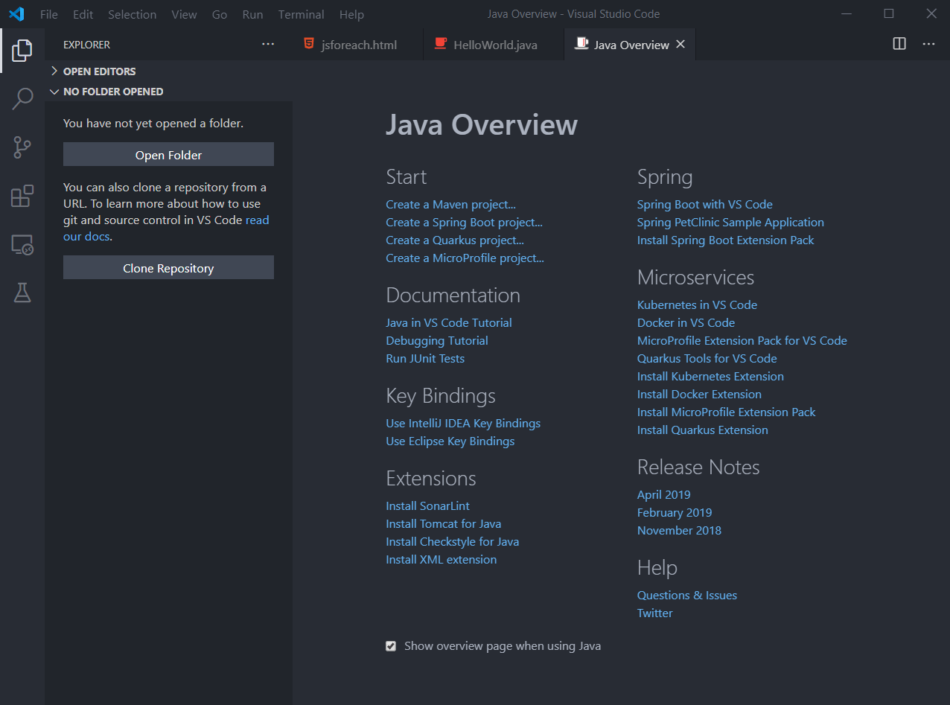This screenshot has width=950, height=705.
Task: Open the Selection menu
Action: click(132, 14)
